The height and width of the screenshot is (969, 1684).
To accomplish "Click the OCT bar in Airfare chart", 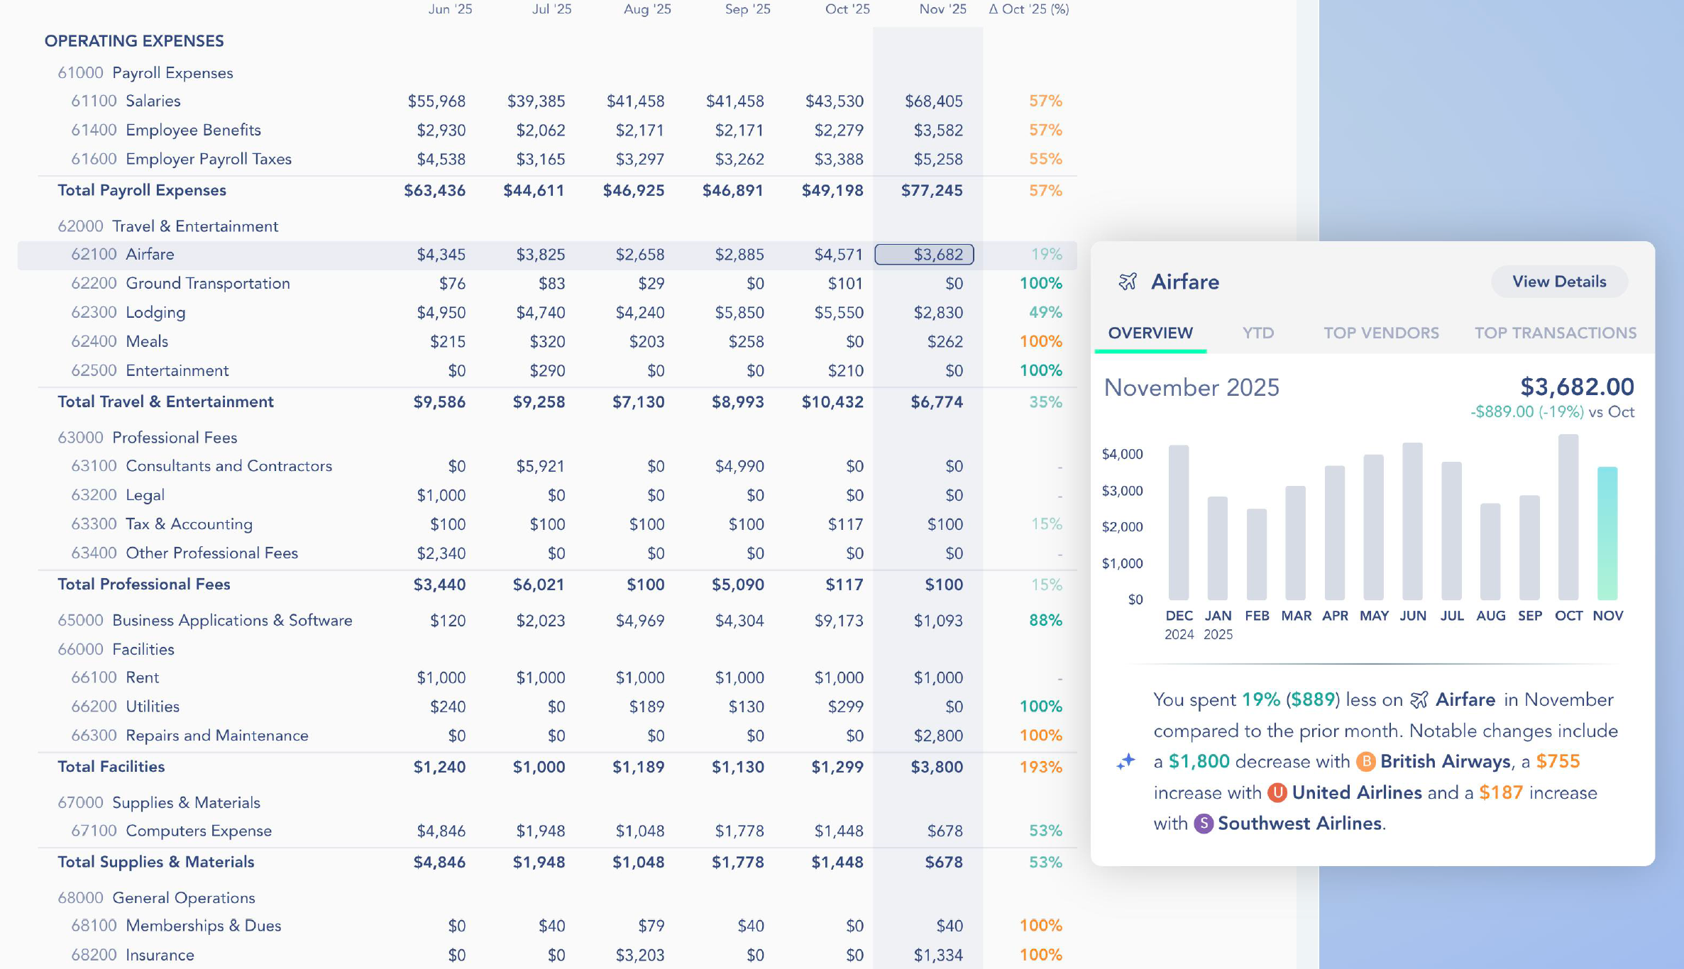I will pos(1568,518).
